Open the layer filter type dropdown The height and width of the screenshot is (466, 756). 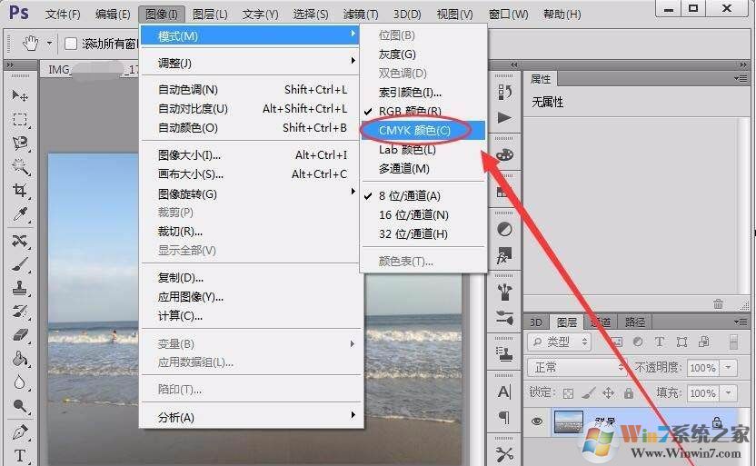(x=559, y=342)
